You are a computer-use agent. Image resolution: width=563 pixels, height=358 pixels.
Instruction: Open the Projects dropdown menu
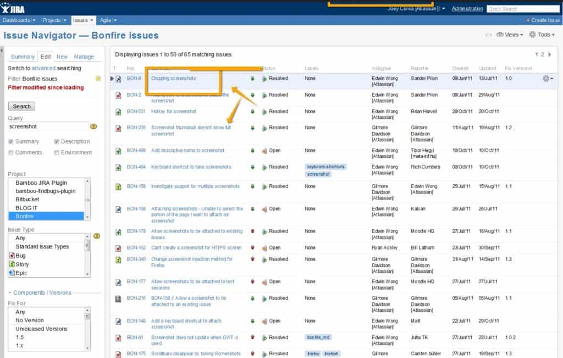[x=54, y=20]
